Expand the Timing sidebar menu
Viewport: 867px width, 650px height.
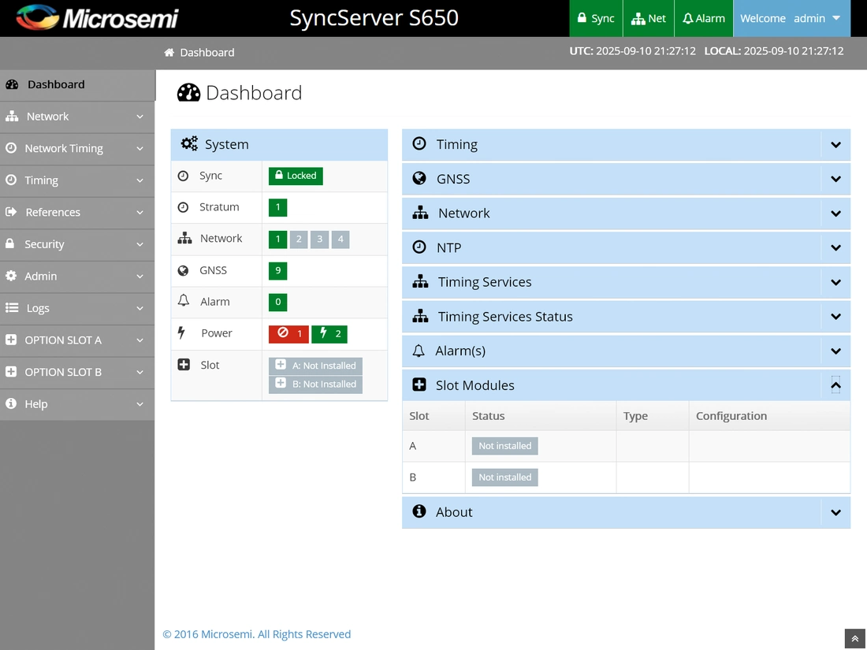point(77,180)
